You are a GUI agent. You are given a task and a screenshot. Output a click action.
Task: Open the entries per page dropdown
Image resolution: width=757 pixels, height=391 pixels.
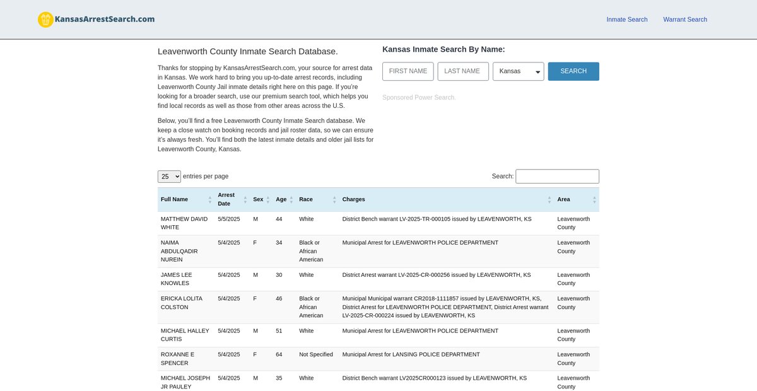tap(169, 177)
